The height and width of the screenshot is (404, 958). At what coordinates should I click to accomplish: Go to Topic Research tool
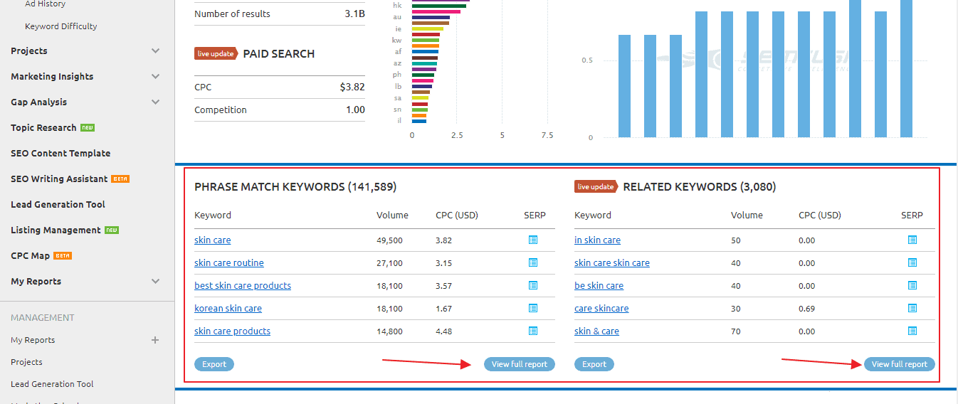43,128
